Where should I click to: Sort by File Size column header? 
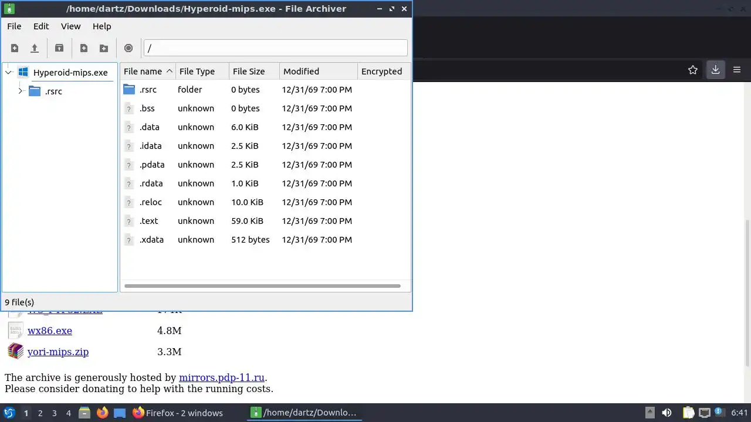pos(254,71)
